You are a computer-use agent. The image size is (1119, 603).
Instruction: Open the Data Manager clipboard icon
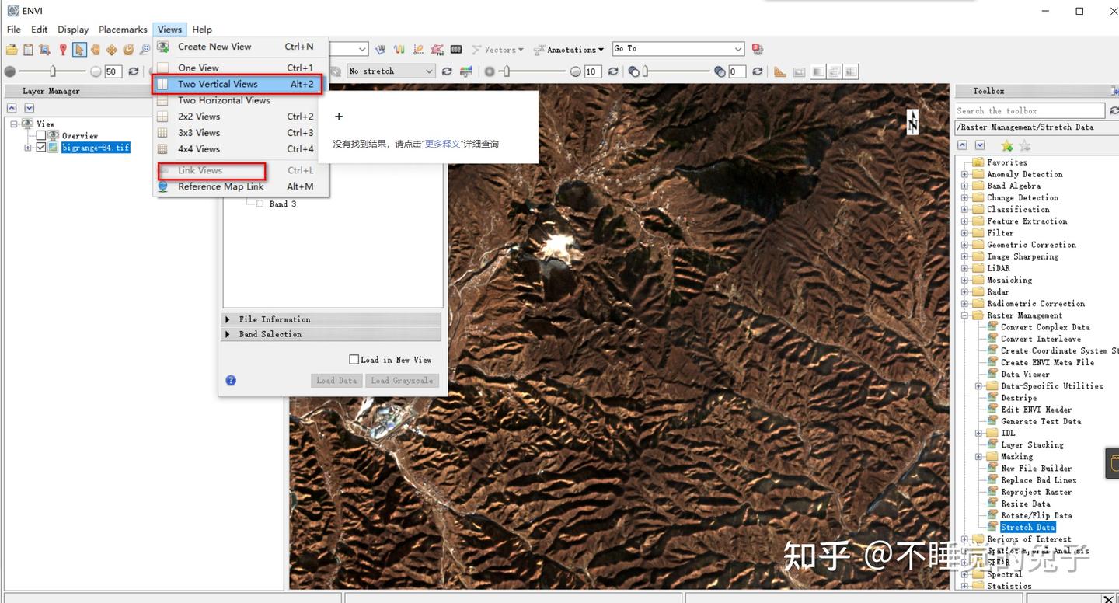(27, 49)
